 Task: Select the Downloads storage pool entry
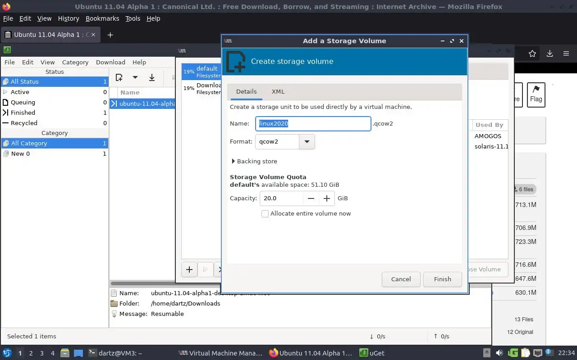coord(201,88)
